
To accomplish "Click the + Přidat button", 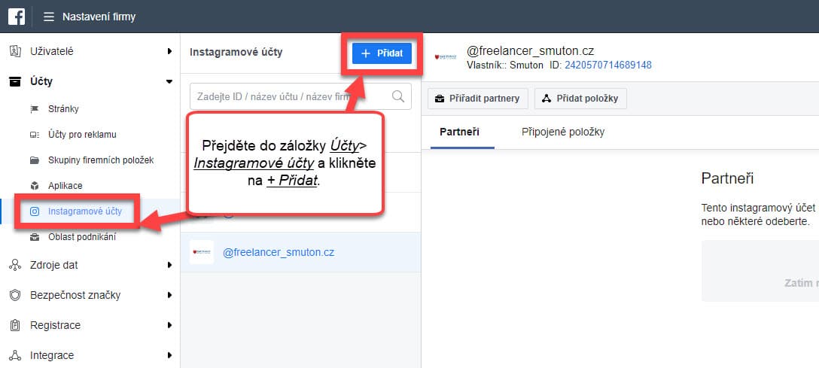I will pos(382,53).
